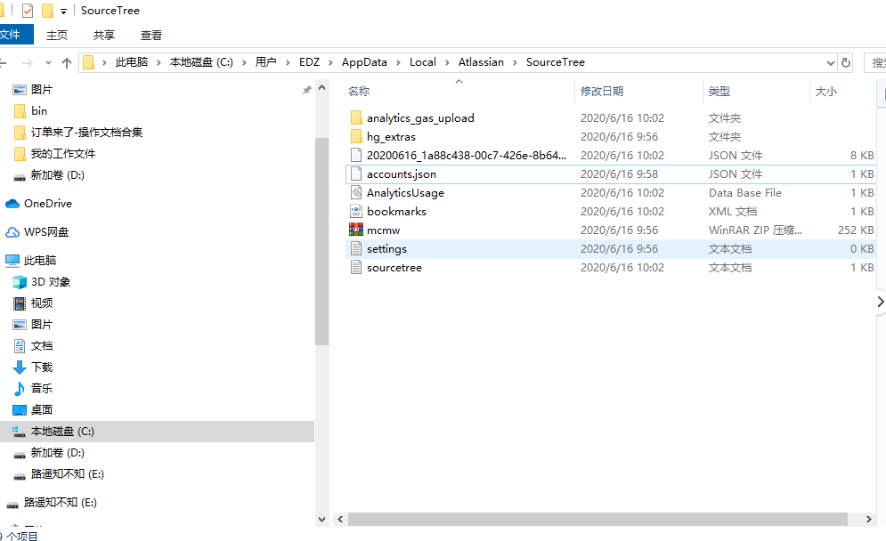The width and height of the screenshot is (886, 541).
Task: Navigate forward with the arrow button
Action: (x=27, y=62)
